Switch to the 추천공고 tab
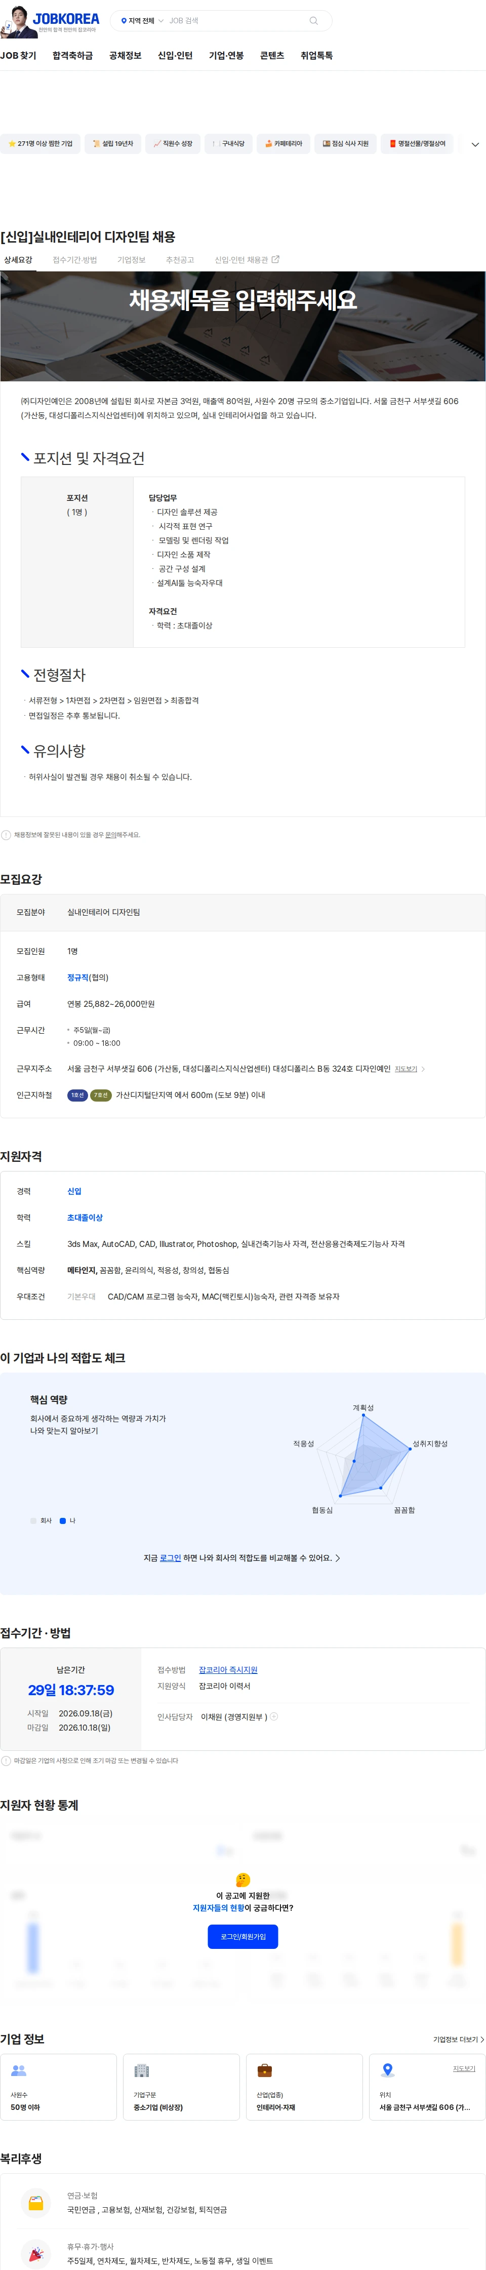The width and height of the screenshot is (486, 2270). (x=180, y=260)
